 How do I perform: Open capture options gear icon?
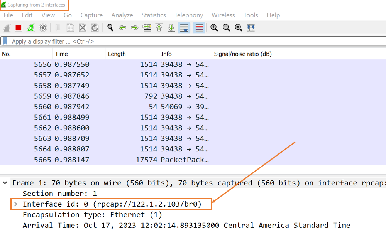pyautogui.click(x=43, y=28)
